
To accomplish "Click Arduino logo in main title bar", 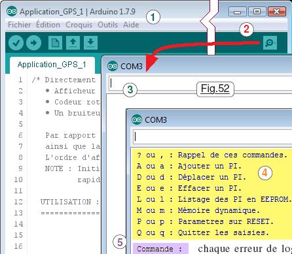I will pyautogui.click(x=12, y=11).
